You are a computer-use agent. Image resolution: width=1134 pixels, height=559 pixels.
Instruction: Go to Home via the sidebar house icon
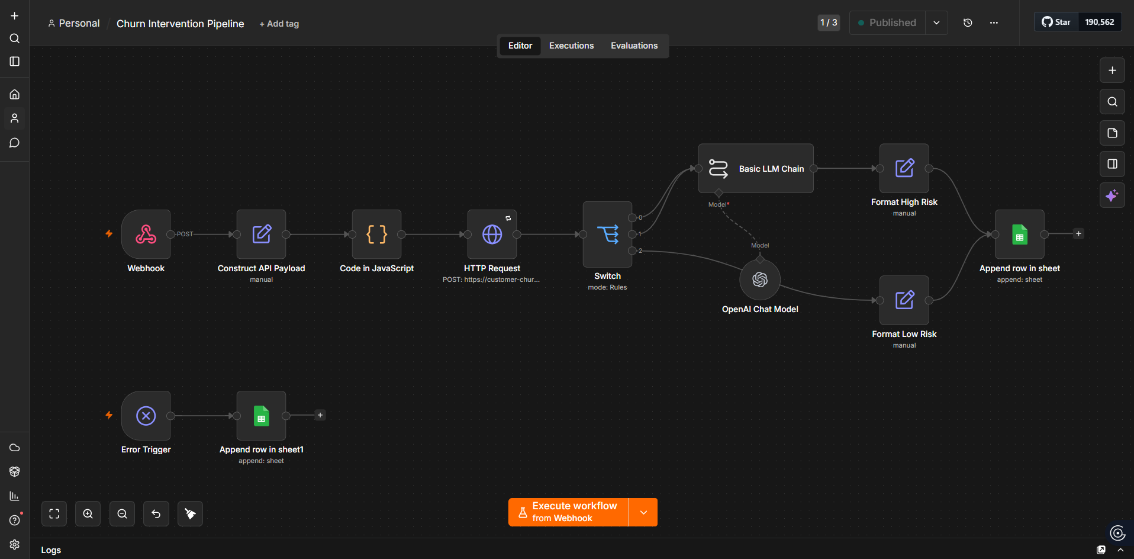pyautogui.click(x=15, y=94)
